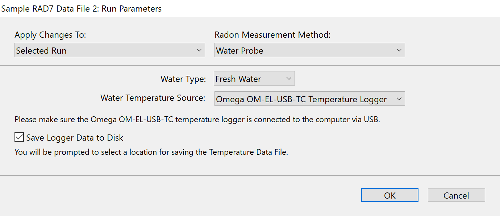Open the Water Type dropdown showing Fresh Water
This screenshot has width=500, height=216.
(x=254, y=79)
